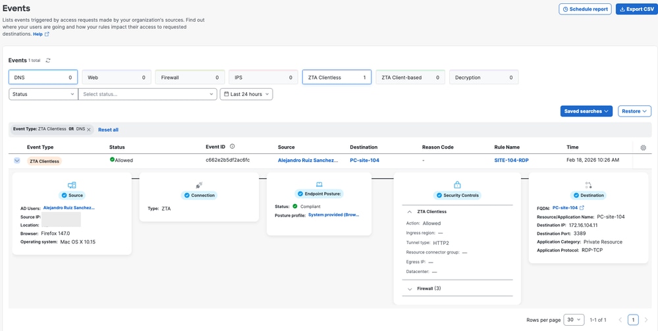Viewport: 658px width, 331px height.
Task: Open the Last 24 hours time range
Action: (x=246, y=94)
